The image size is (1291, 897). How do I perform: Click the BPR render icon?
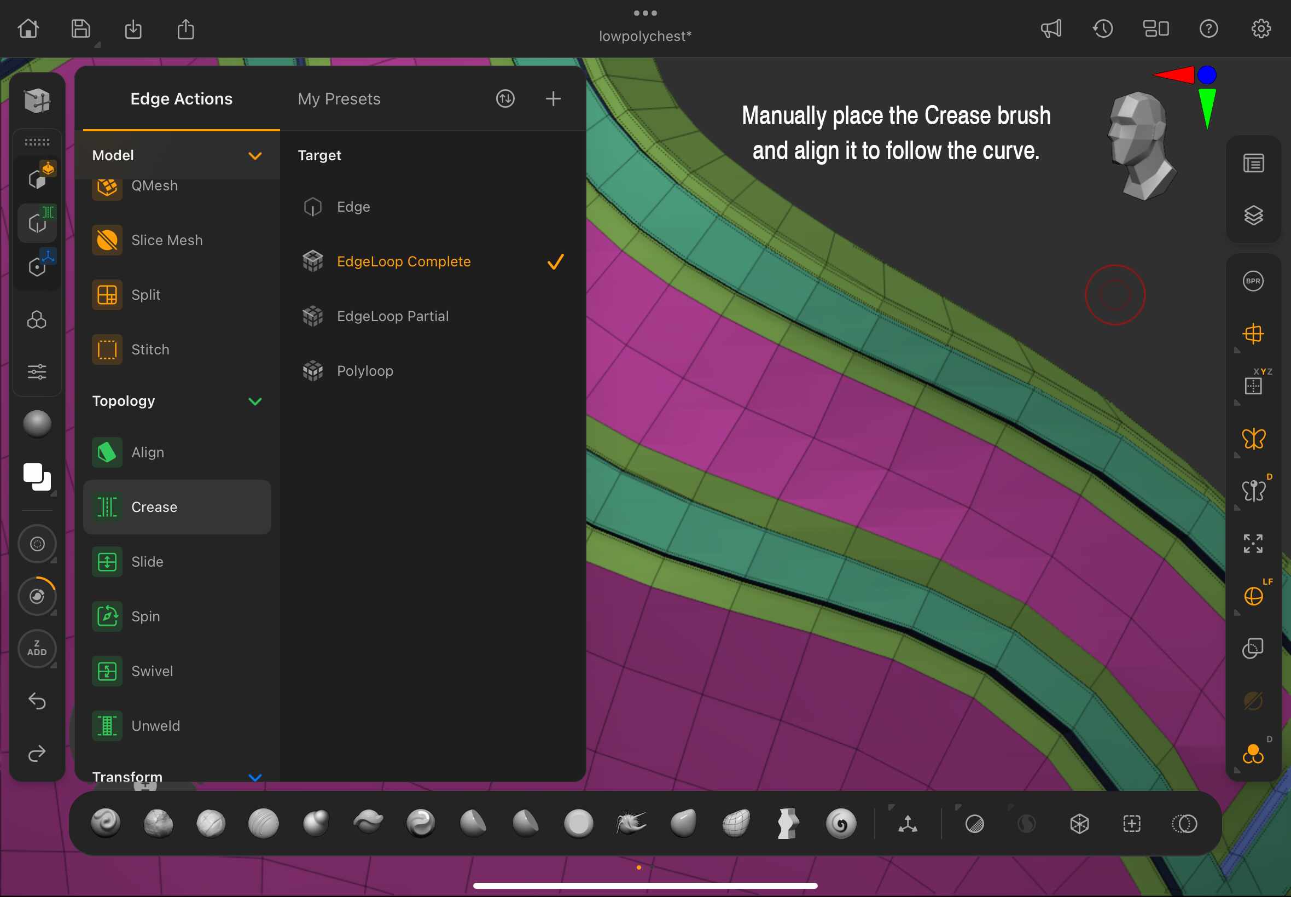point(1253,281)
